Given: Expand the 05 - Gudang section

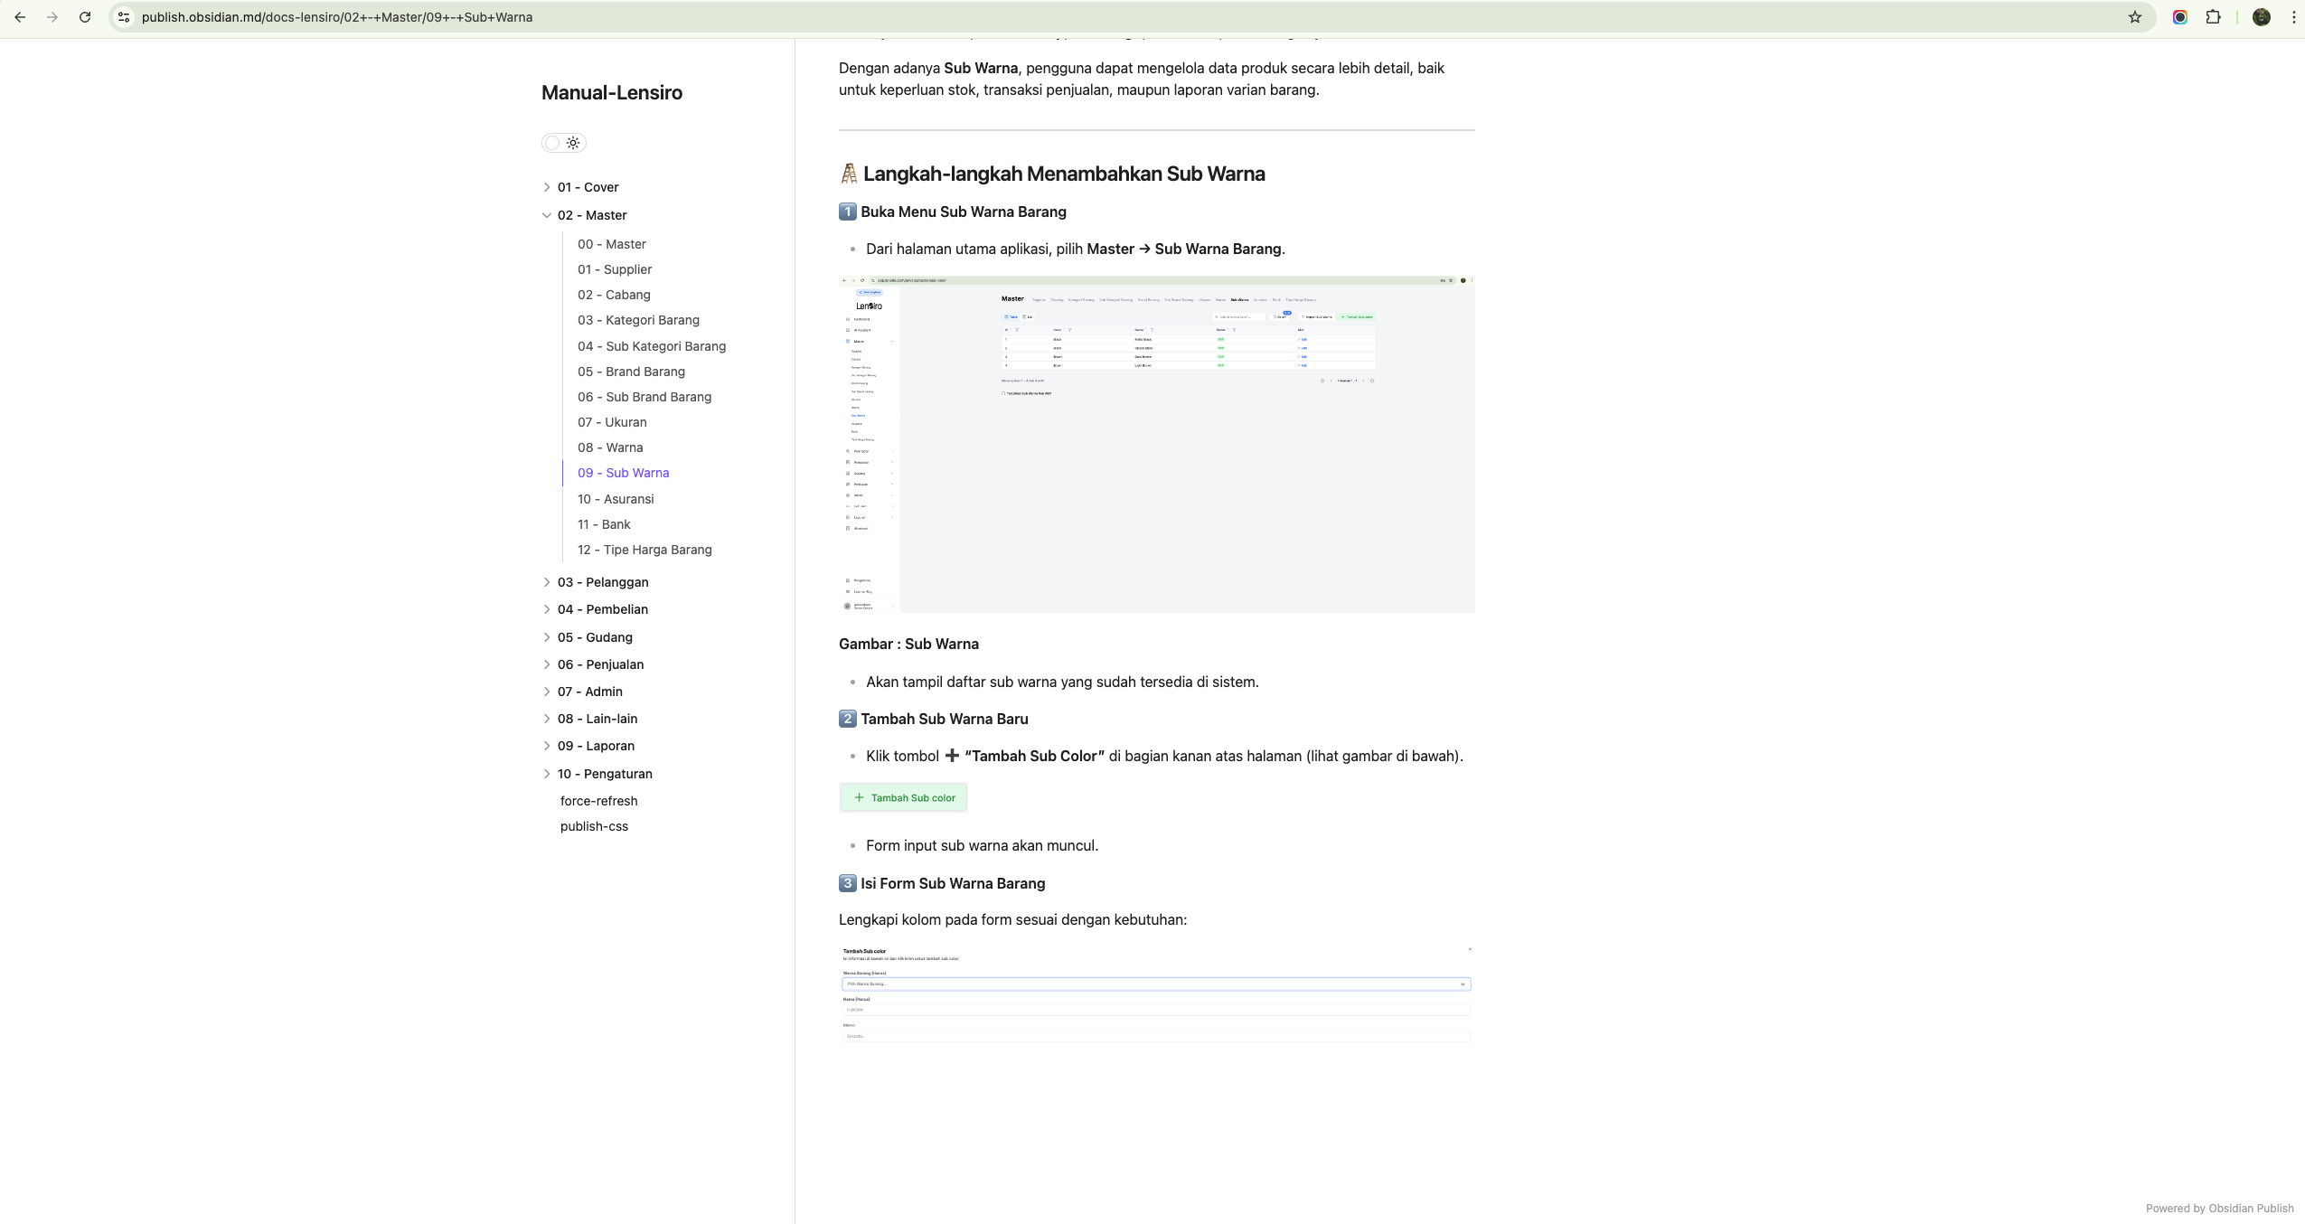Looking at the screenshot, I should [547, 637].
